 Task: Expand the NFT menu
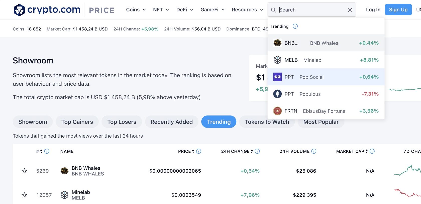point(161,10)
